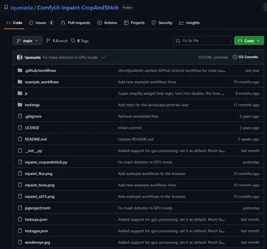Open commit 'Initial commit' message
The image size is (267, 249).
tap(130, 128)
